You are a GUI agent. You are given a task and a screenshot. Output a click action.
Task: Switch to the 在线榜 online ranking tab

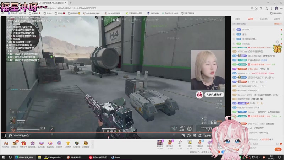pyautogui.click(x=237, y=19)
